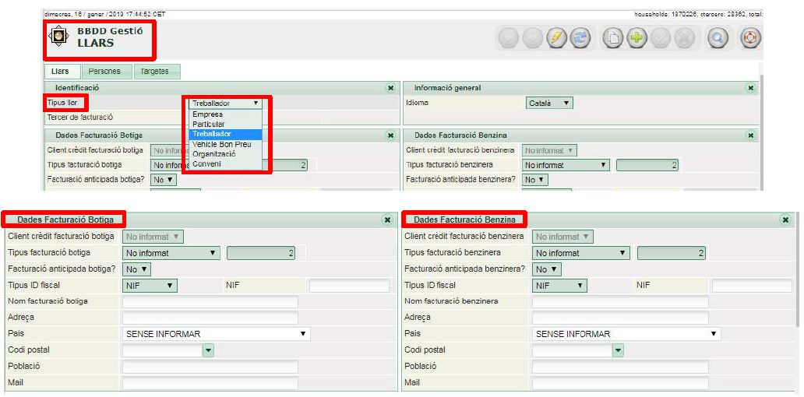The height and width of the screenshot is (397, 804).
Task: Open the Codi postal combo arrow for botiga
Action: pos(208,351)
